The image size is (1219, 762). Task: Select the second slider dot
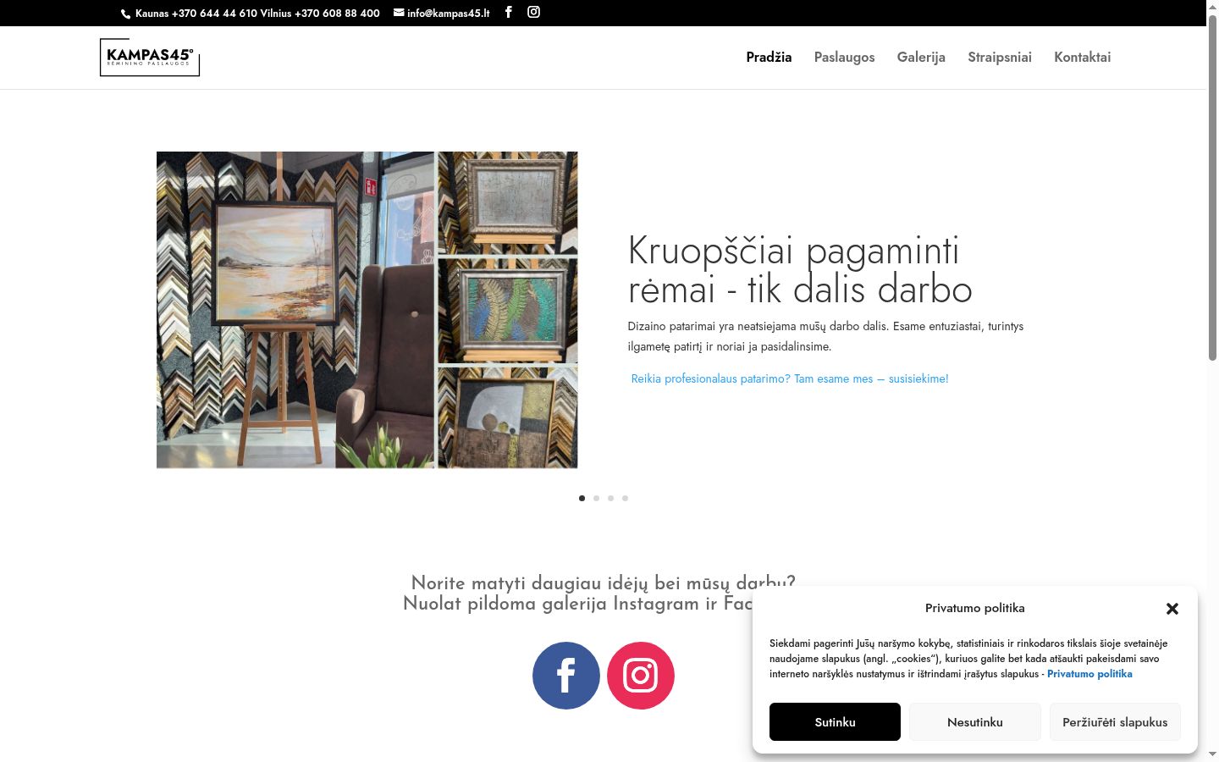coord(596,498)
